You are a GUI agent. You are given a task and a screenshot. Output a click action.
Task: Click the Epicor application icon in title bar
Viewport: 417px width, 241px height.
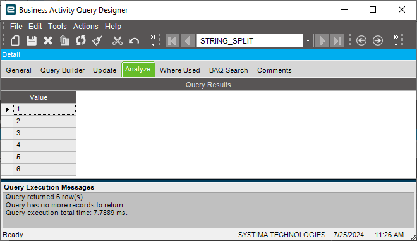(11, 10)
